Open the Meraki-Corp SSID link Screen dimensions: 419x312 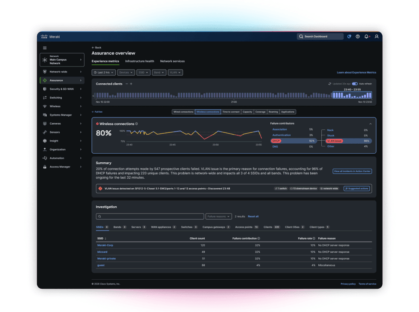[x=105, y=245]
